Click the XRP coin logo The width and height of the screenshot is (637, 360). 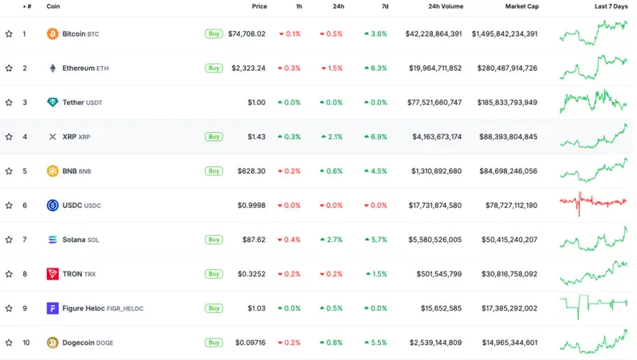pos(53,137)
